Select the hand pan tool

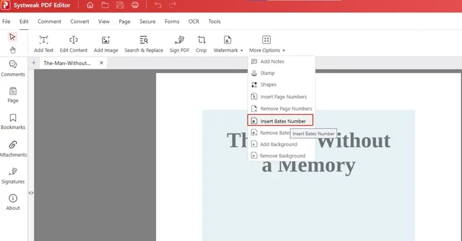point(13,50)
